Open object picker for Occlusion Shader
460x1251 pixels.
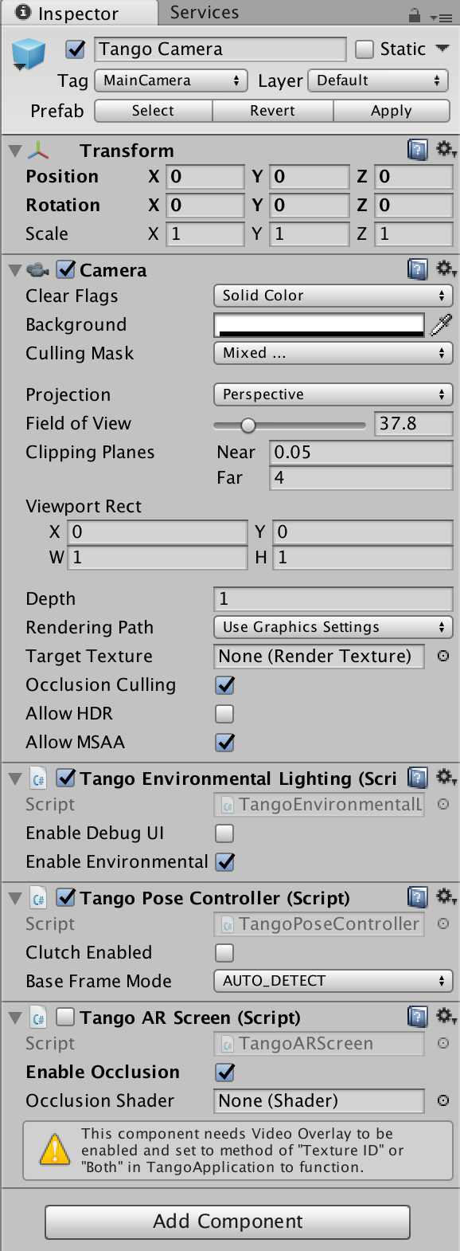[x=443, y=1100]
